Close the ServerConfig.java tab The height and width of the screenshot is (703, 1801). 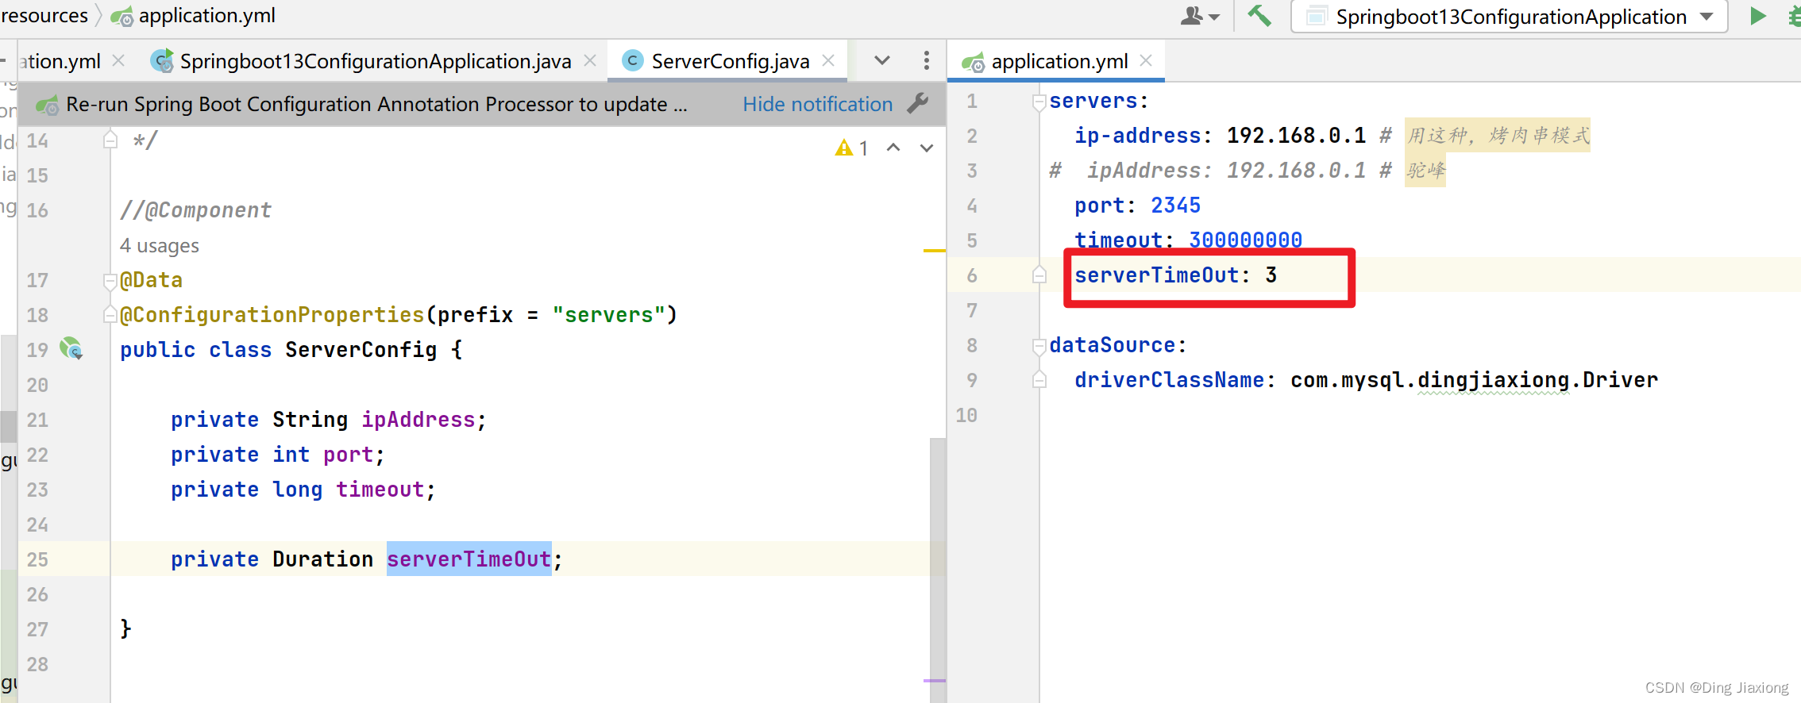coord(828,60)
